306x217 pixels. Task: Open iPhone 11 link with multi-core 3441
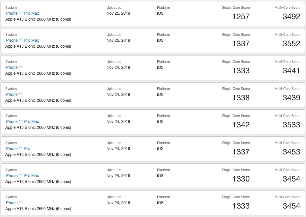tap(14, 67)
